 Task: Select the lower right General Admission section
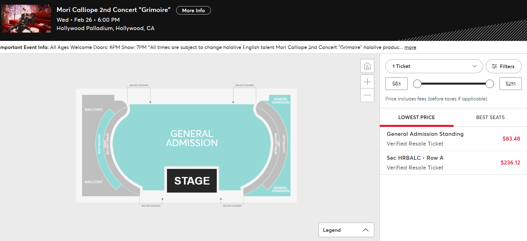point(280,189)
